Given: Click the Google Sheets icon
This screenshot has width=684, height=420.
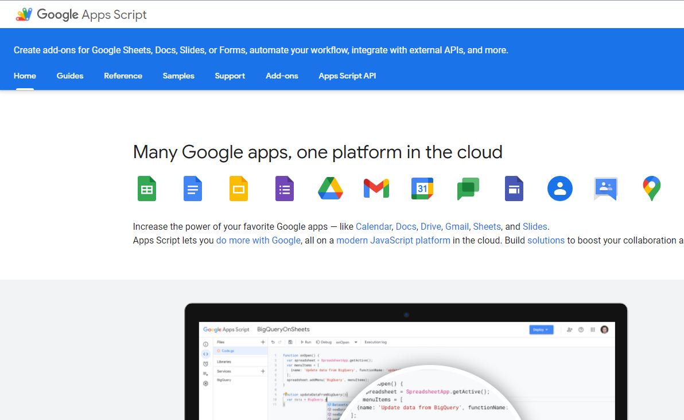Looking at the screenshot, I should tap(146, 189).
